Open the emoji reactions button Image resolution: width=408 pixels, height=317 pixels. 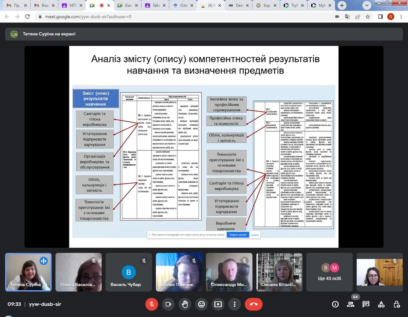[x=201, y=304]
